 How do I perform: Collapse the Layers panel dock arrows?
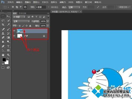pyautogui.click(x=13, y=11)
